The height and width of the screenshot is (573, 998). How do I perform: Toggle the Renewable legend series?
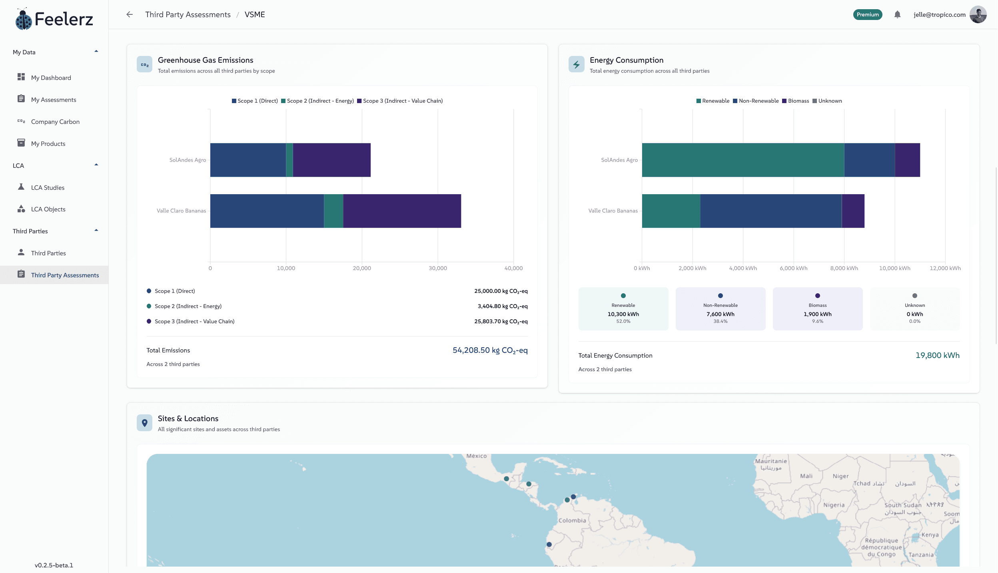[x=713, y=101]
